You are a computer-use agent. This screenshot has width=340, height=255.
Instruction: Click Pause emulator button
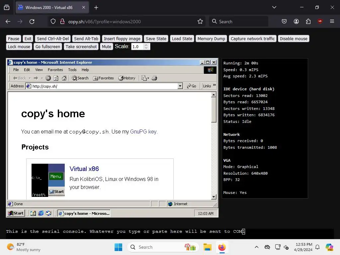point(13,39)
